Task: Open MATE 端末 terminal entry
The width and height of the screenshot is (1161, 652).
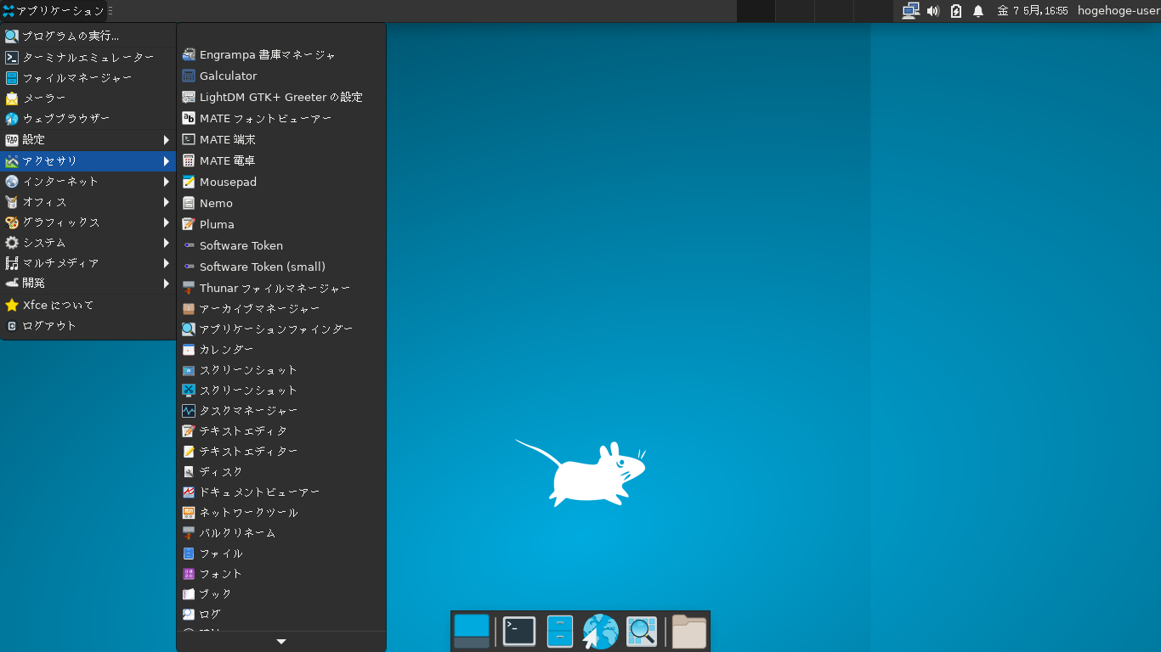Action: click(x=280, y=139)
